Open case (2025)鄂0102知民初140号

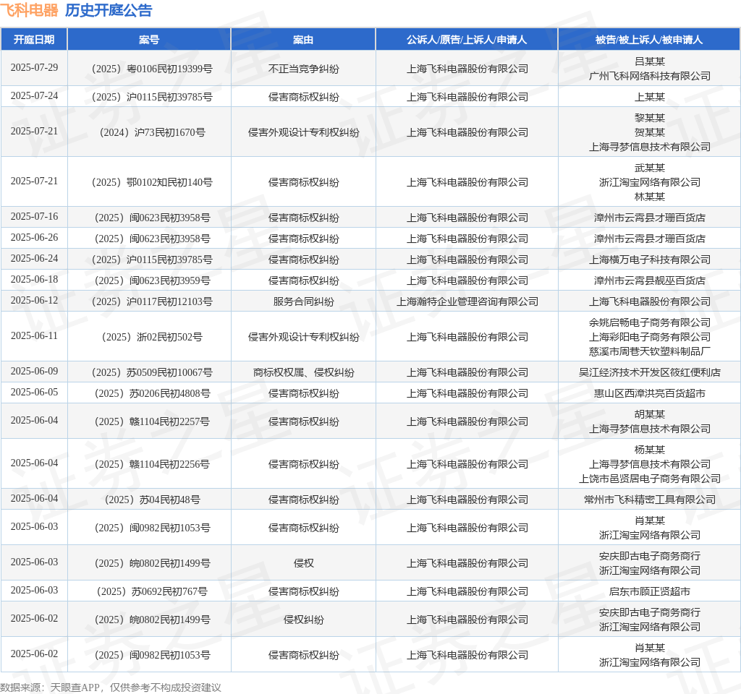click(x=149, y=182)
